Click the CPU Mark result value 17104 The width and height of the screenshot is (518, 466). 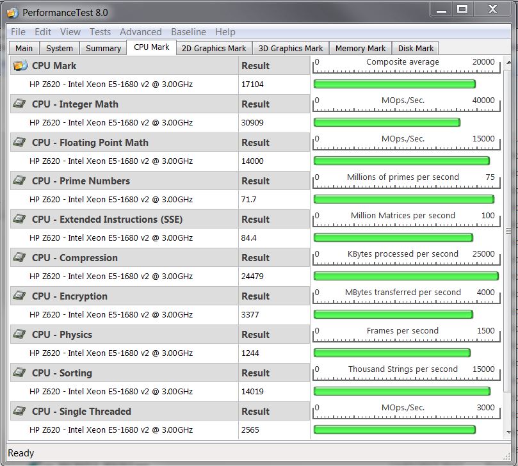point(252,84)
